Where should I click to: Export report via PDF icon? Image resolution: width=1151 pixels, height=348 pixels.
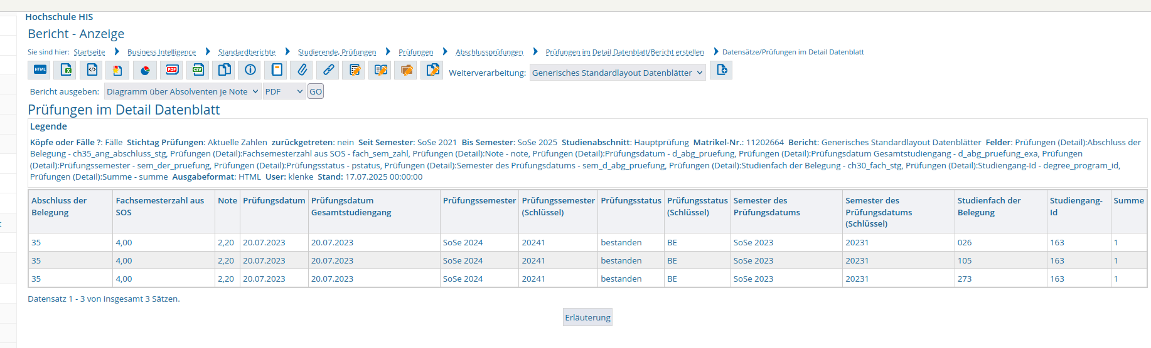coord(171,70)
